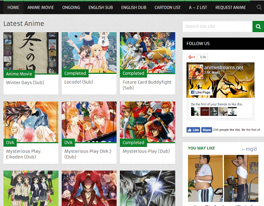Click the Winter Days poster thumbnail
The width and height of the screenshot is (264, 206).
pos(31,53)
